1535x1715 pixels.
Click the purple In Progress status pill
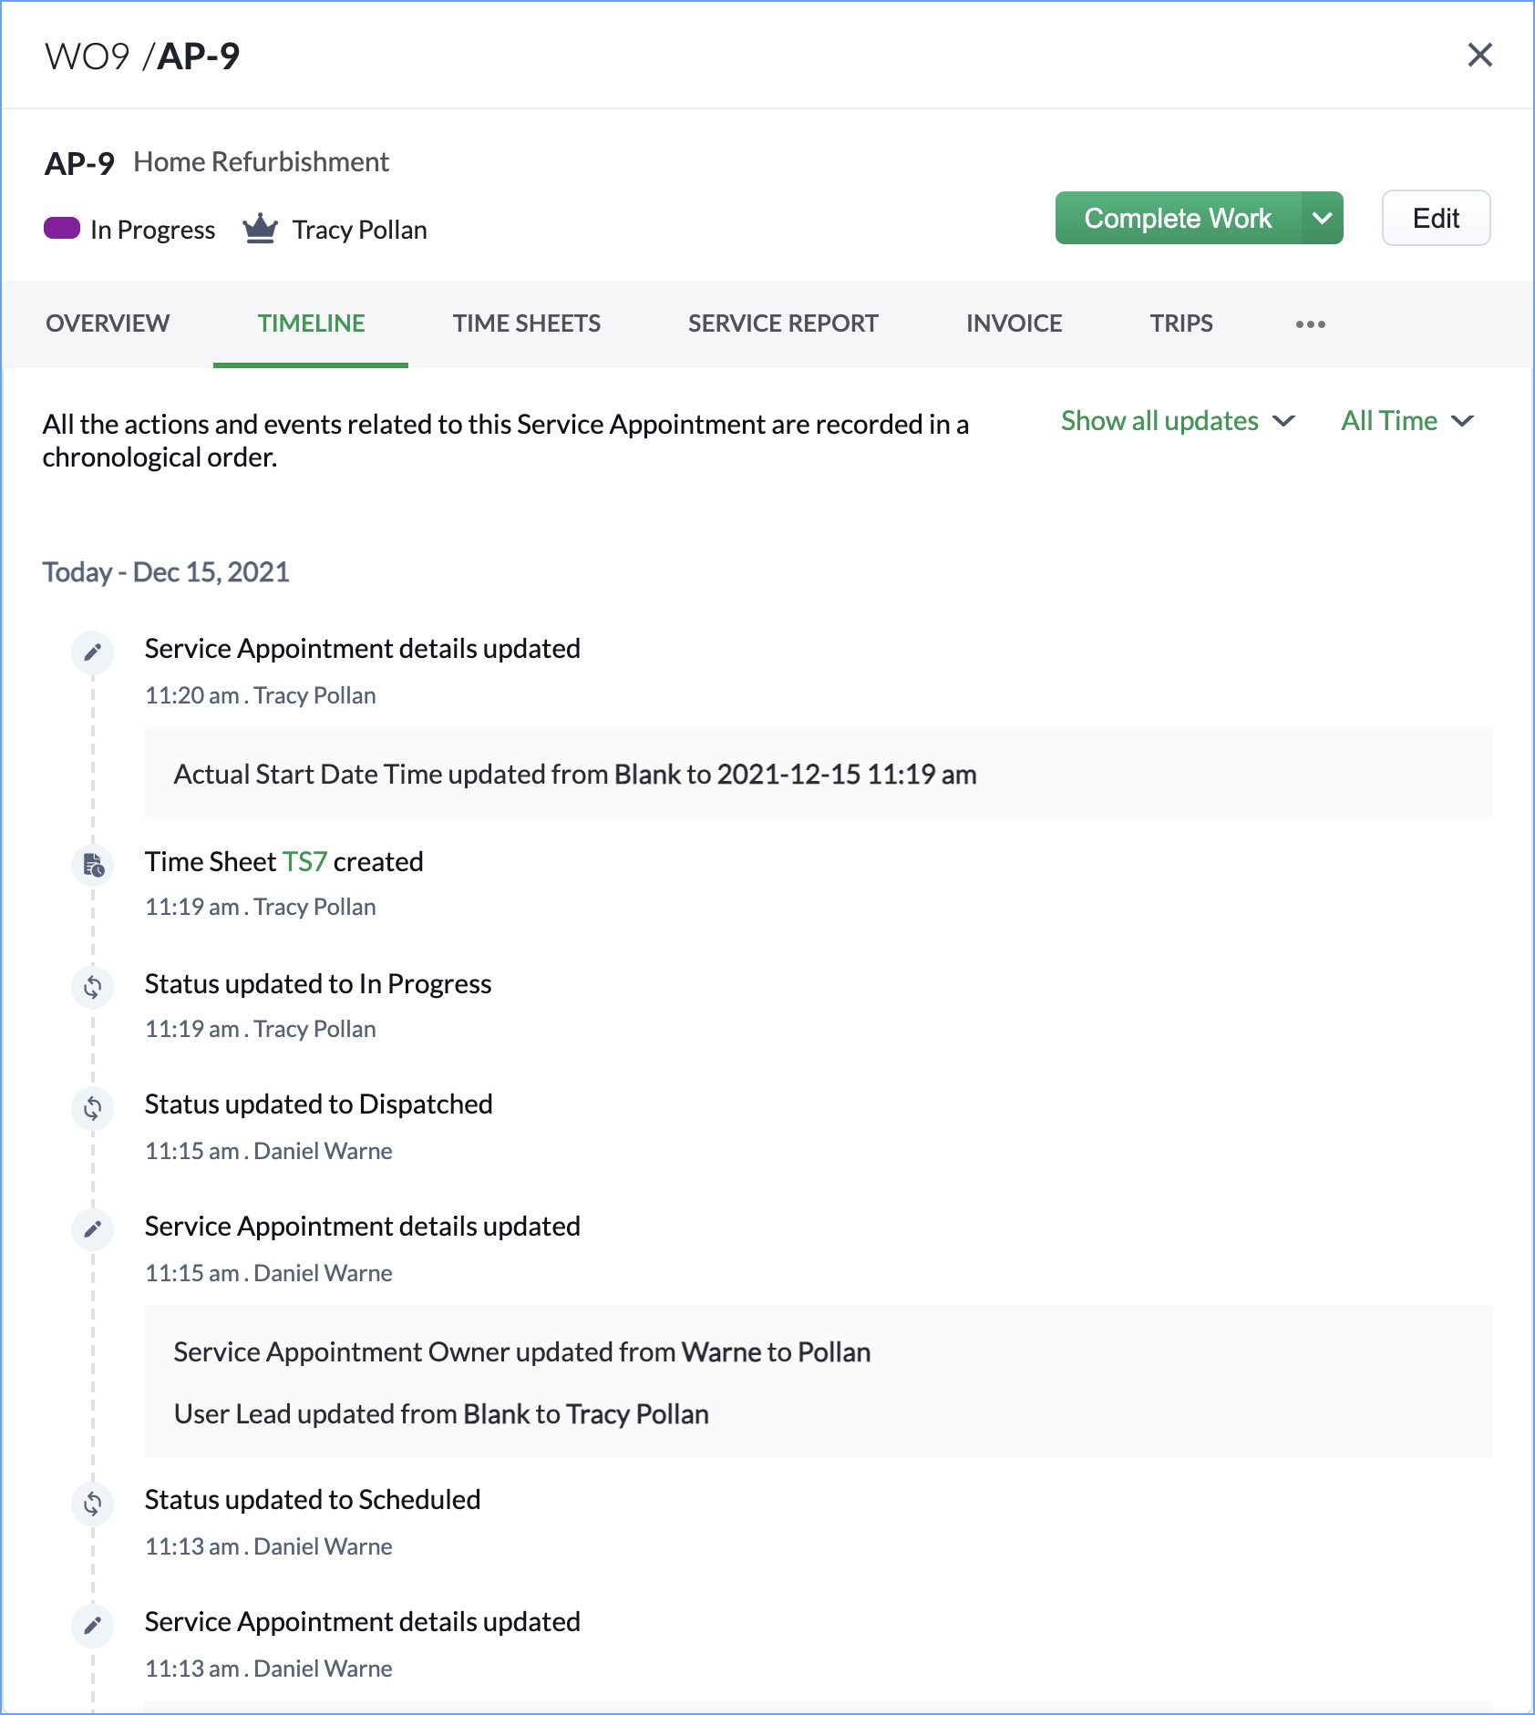pyautogui.click(x=62, y=228)
